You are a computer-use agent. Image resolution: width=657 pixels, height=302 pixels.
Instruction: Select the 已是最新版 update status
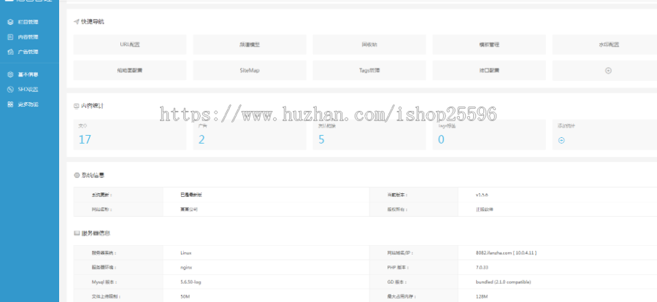[191, 195]
